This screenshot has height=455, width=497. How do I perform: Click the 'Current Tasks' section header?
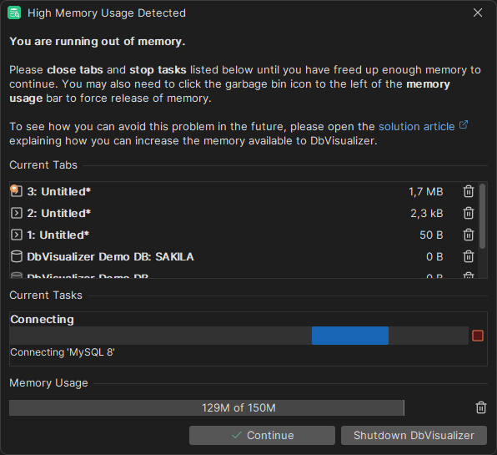46,295
